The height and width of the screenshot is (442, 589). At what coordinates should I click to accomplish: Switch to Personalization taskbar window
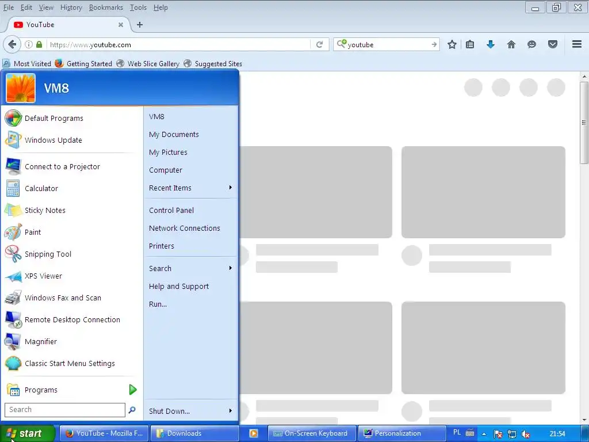pyautogui.click(x=402, y=433)
